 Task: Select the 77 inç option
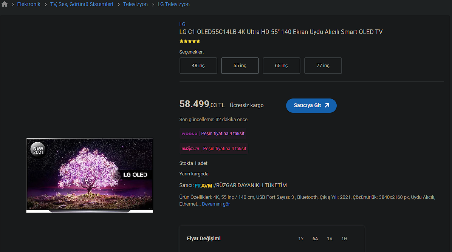(323, 66)
